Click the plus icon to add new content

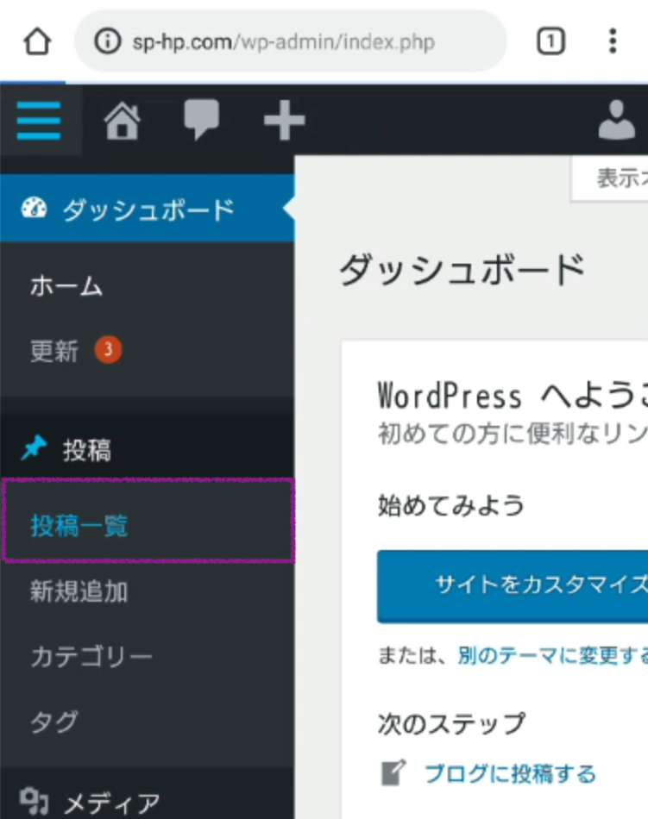click(284, 121)
